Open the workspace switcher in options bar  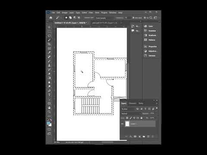pyautogui.click(x=156, y=18)
